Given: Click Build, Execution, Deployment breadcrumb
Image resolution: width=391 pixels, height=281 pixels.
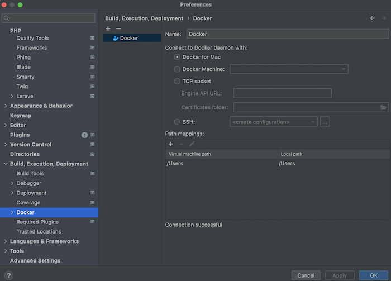Looking at the screenshot, I should point(144,18).
